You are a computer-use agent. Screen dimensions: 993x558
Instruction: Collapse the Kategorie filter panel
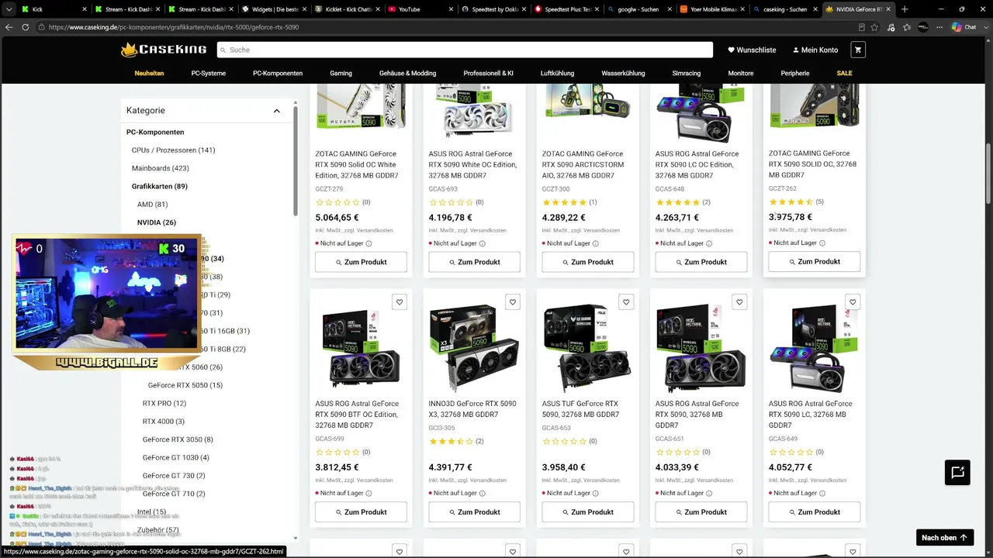click(x=276, y=111)
